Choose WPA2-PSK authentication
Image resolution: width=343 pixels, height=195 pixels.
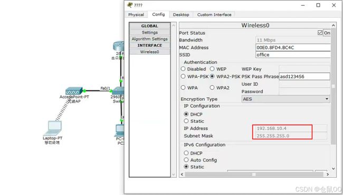tap(212, 76)
